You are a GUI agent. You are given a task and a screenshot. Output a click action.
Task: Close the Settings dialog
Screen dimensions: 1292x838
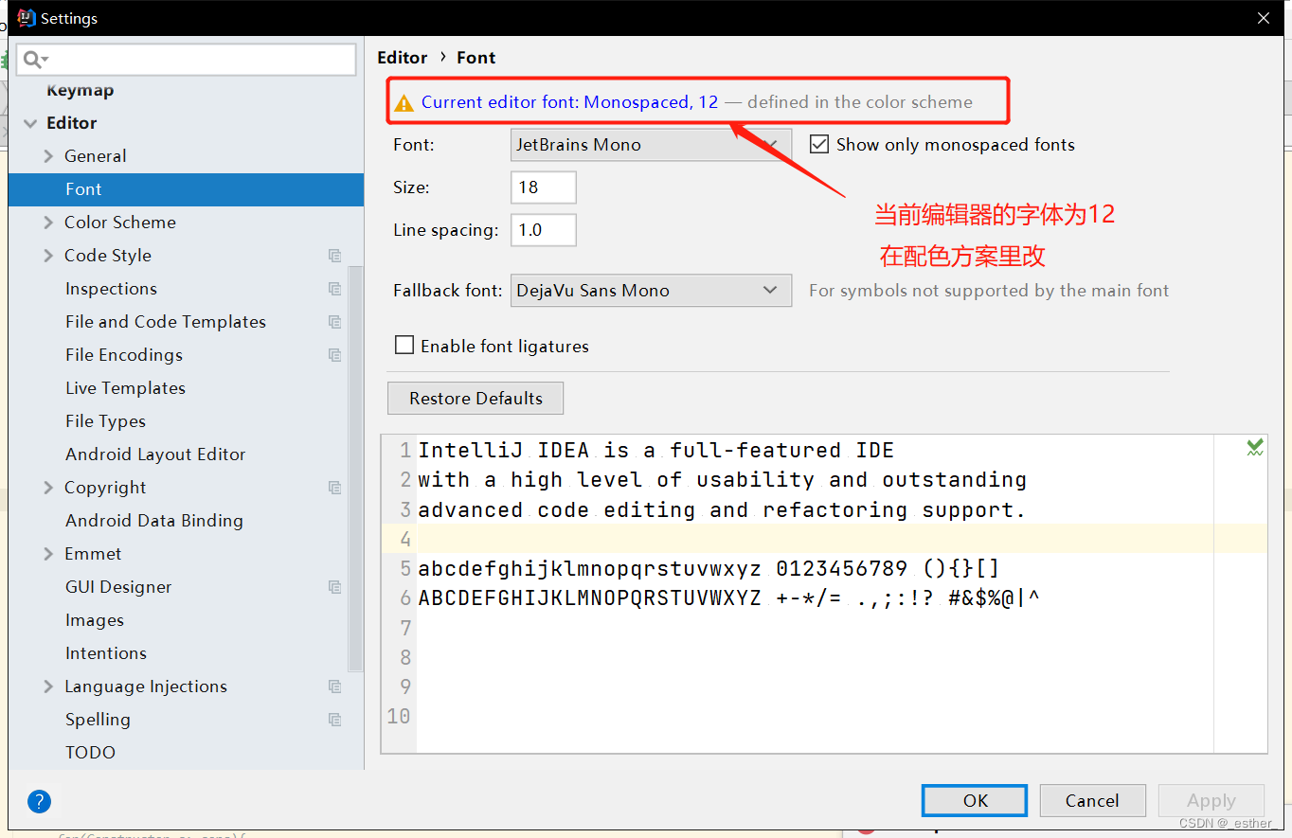1263,18
